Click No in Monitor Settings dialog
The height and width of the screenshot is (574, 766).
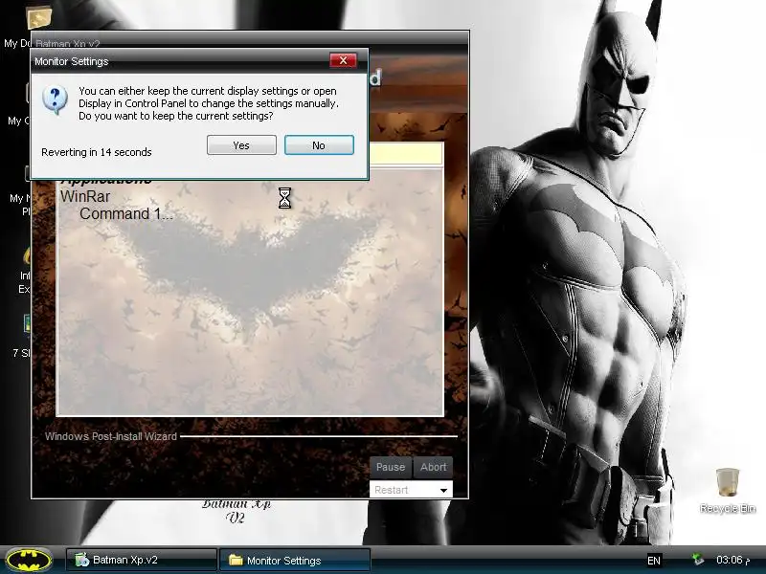point(319,145)
